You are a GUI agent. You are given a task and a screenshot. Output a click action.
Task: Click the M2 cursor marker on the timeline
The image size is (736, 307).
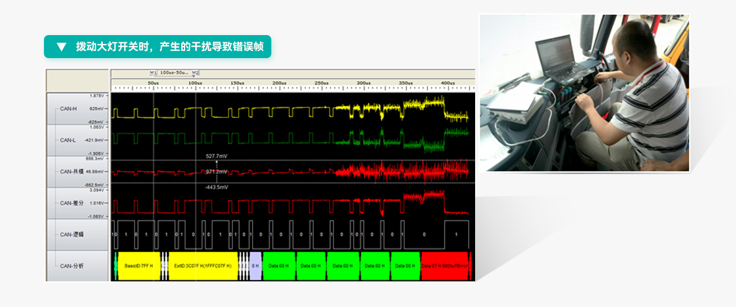click(196, 72)
